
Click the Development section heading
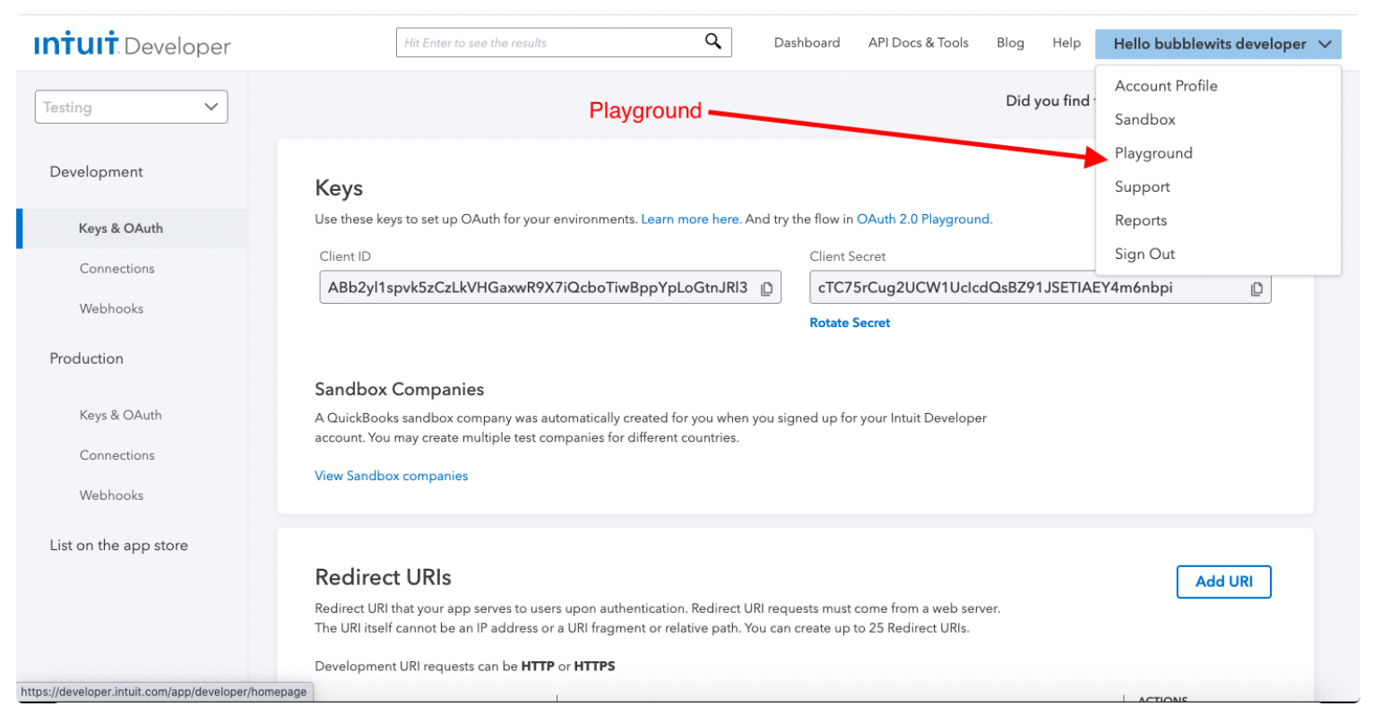(96, 172)
